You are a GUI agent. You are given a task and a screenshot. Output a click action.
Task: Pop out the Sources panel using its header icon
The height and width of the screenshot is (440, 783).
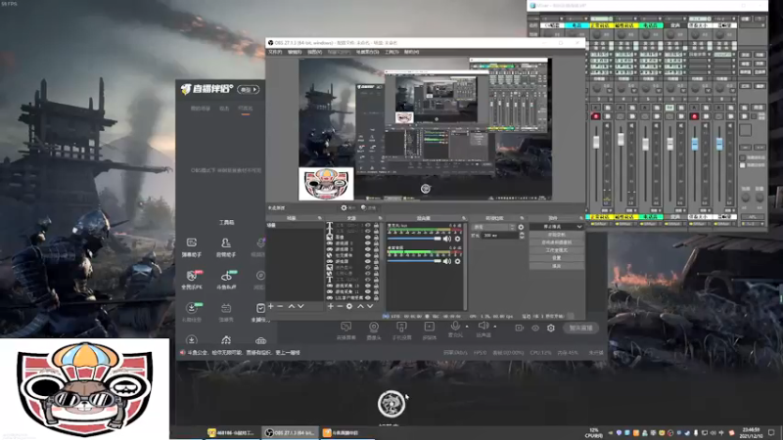point(380,218)
